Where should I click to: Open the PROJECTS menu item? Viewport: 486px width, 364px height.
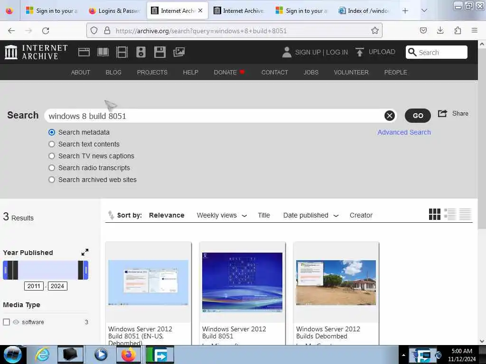tap(152, 73)
